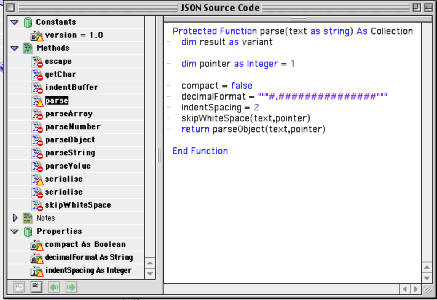Click the "Protected Function parse" declaration line

tap(293, 31)
